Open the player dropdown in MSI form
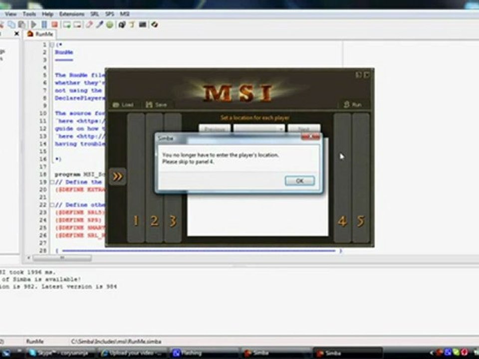The width and height of the screenshot is (479, 359). (x=259, y=129)
